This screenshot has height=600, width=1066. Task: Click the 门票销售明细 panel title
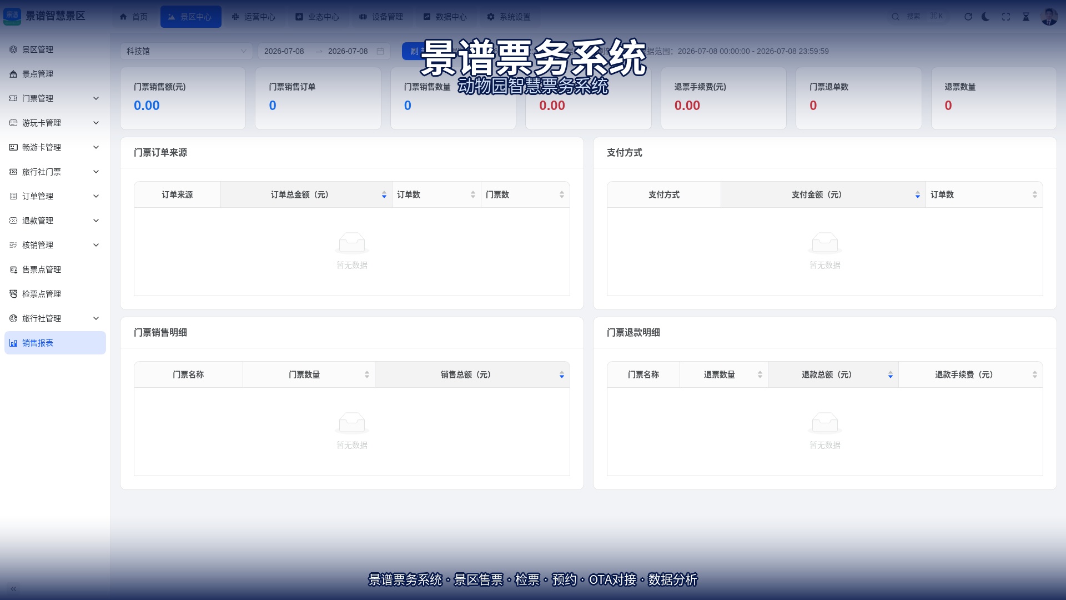[160, 333]
